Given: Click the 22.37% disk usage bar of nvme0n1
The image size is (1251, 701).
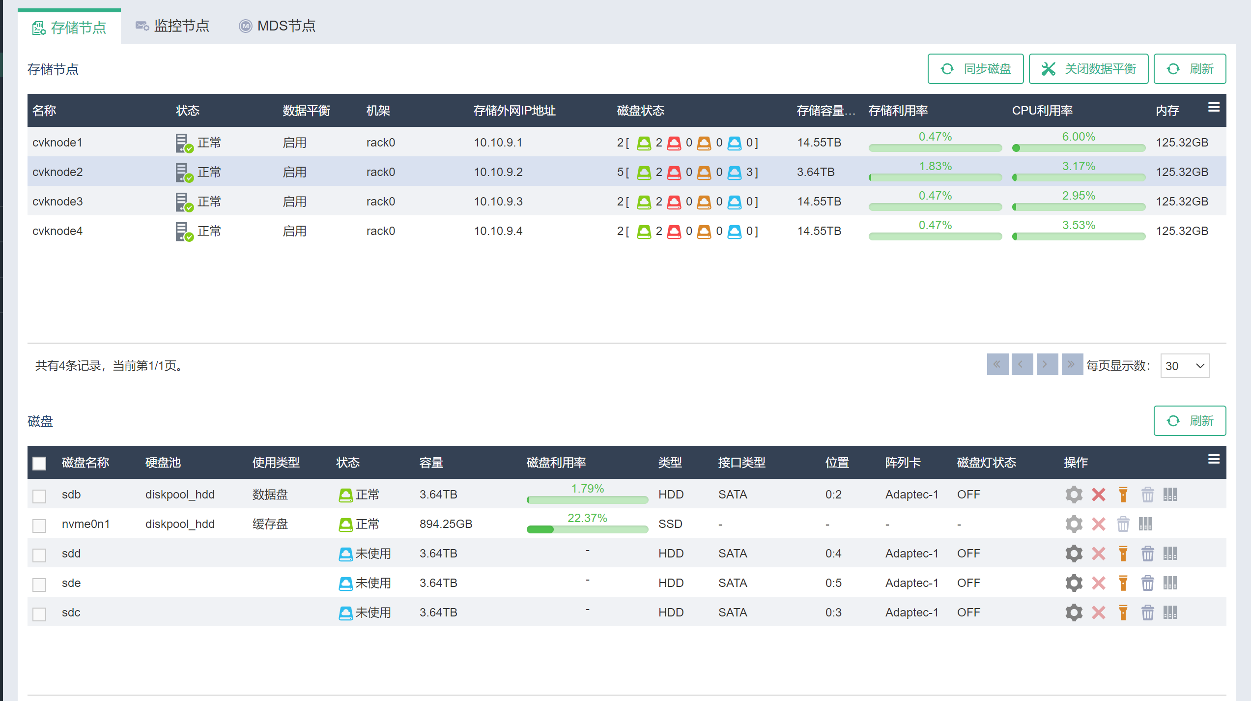Looking at the screenshot, I should point(587,529).
